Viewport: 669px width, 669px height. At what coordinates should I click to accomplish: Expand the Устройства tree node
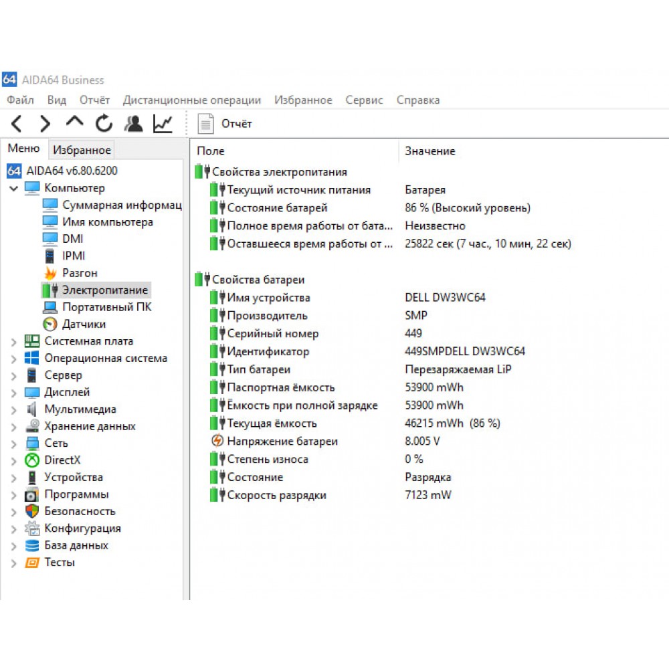(14, 478)
